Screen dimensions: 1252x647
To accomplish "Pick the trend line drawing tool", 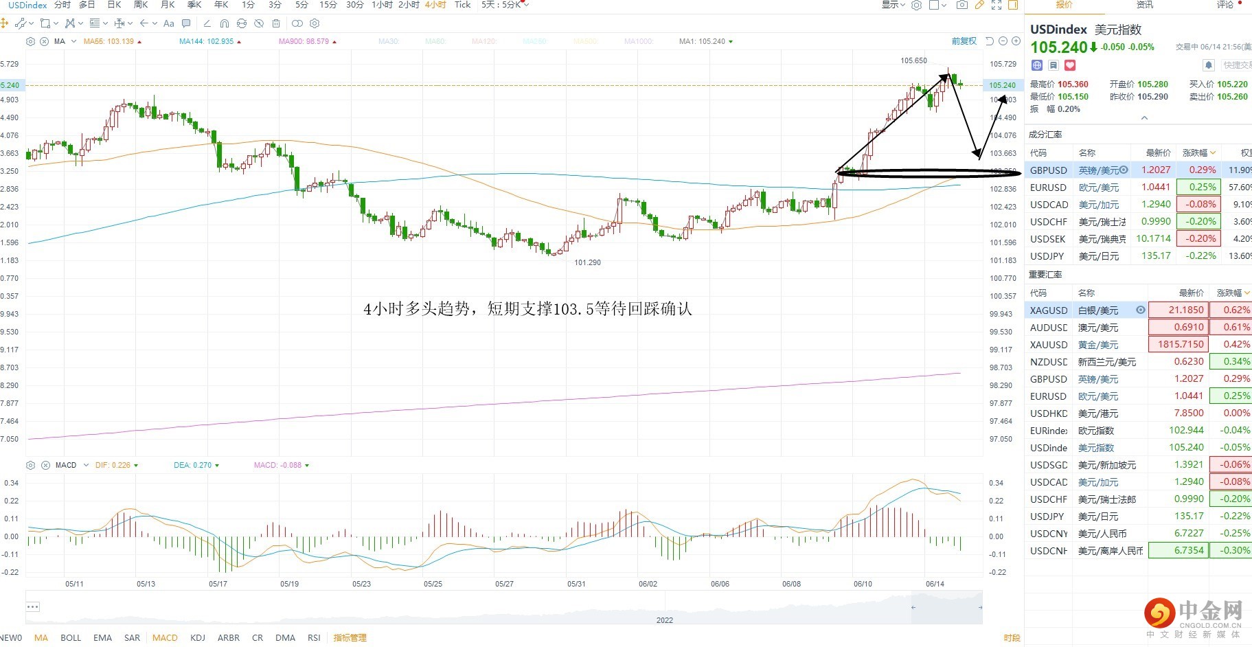I will pos(20,23).
